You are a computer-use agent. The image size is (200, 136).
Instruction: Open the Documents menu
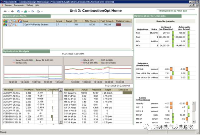(x=19, y=5)
